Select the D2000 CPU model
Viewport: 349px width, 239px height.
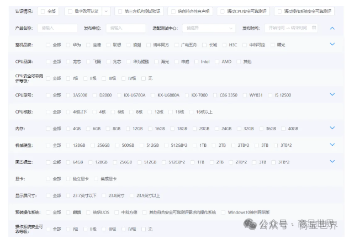[94, 95]
